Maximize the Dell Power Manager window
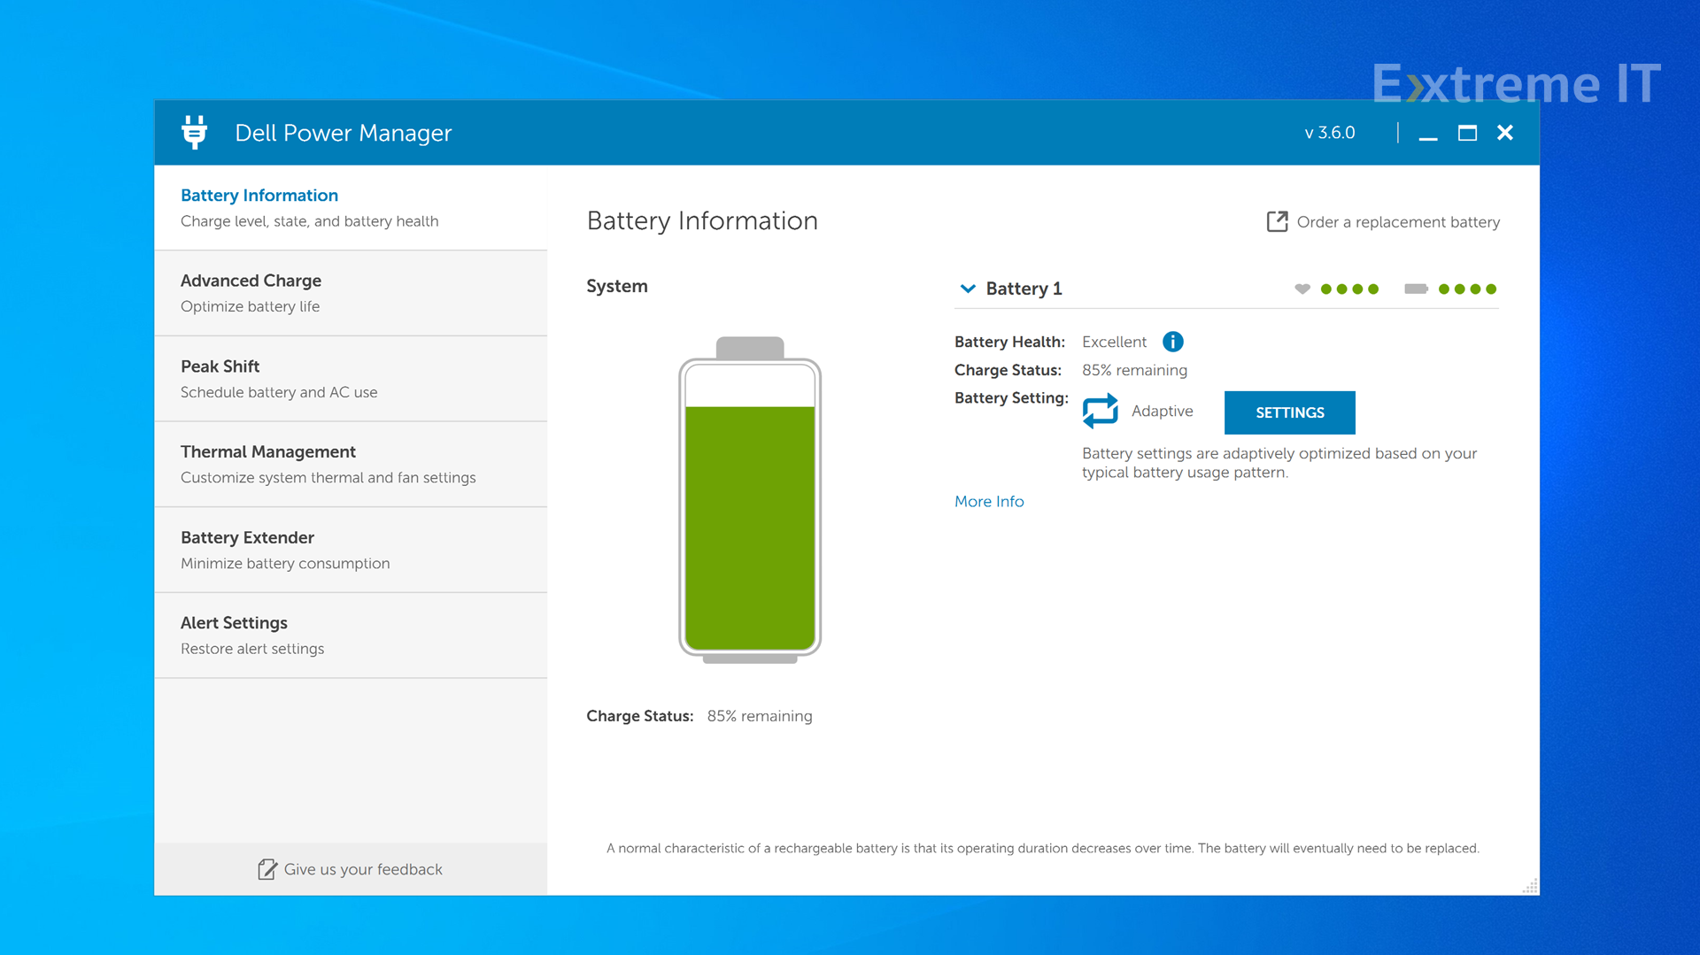The image size is (1700, 955). [1467, 133]
